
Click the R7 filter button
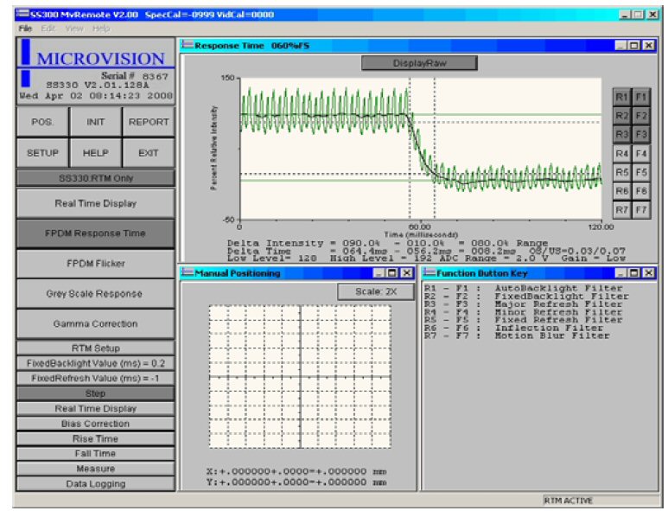(x=622, y=210)
